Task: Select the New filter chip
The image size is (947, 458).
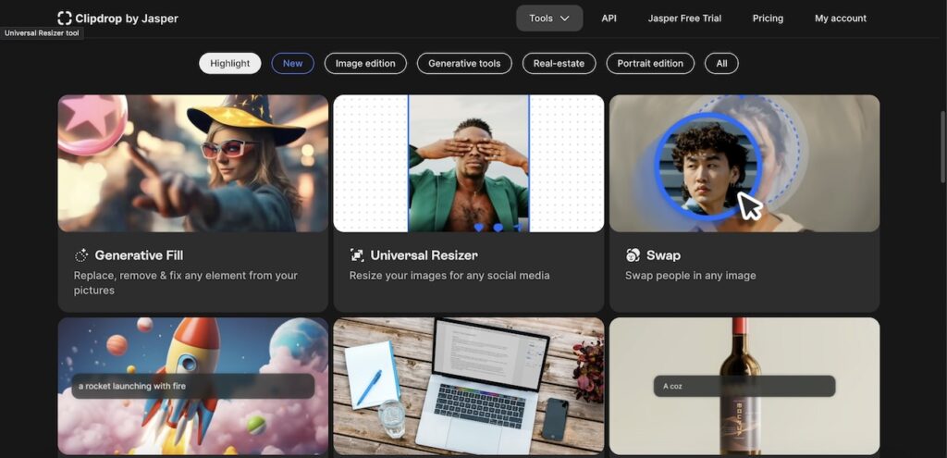Action: point(292,63)
